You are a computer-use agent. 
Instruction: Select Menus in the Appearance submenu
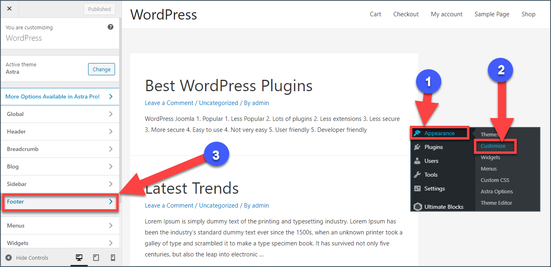tap(489, 169)
